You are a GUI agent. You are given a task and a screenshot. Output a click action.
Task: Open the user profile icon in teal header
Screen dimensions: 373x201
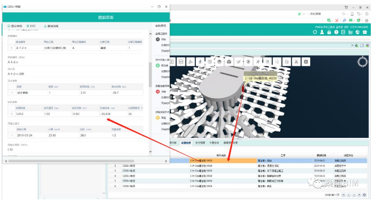322,32
